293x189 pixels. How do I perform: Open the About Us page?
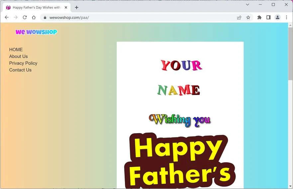coord(18,56)
